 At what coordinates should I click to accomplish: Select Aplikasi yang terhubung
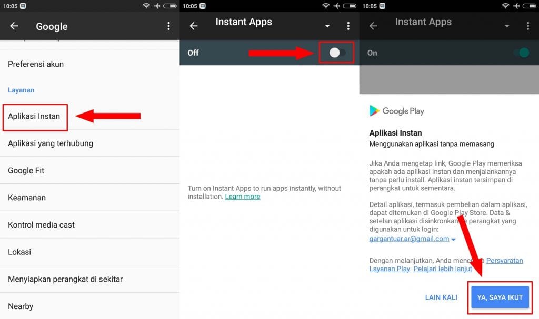click(x=51, y=143)
